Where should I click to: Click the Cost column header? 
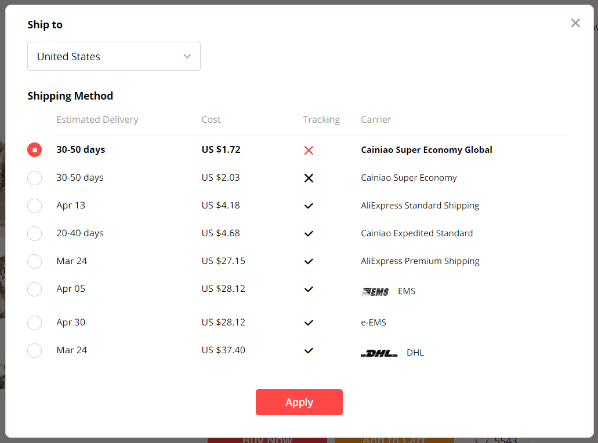point(211,119)
